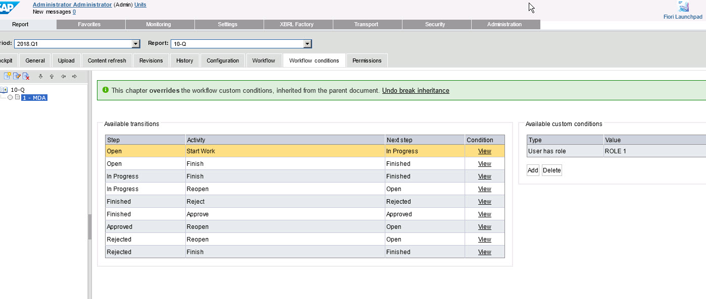Switch to the Configuration tab
706x299 pixels.
[x=223, y=61]
